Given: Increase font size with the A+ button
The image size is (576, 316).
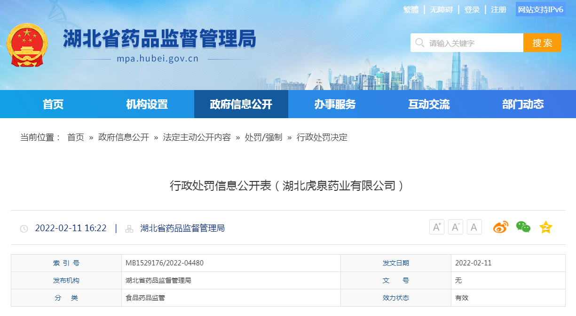Looking at the screenshot, I should pos(436,227).
